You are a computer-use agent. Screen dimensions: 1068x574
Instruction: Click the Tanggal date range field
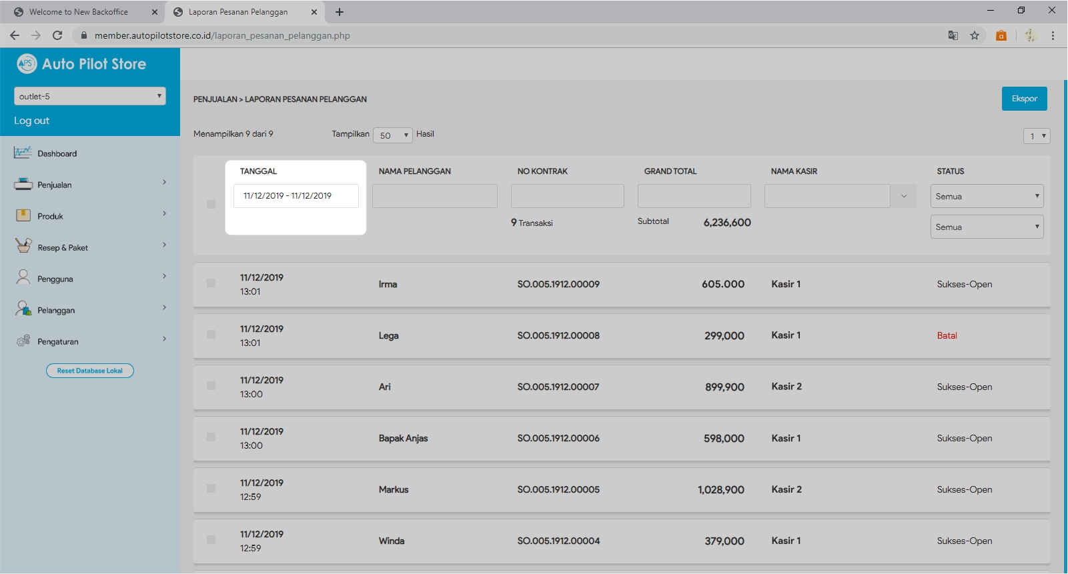coord(296,196)
